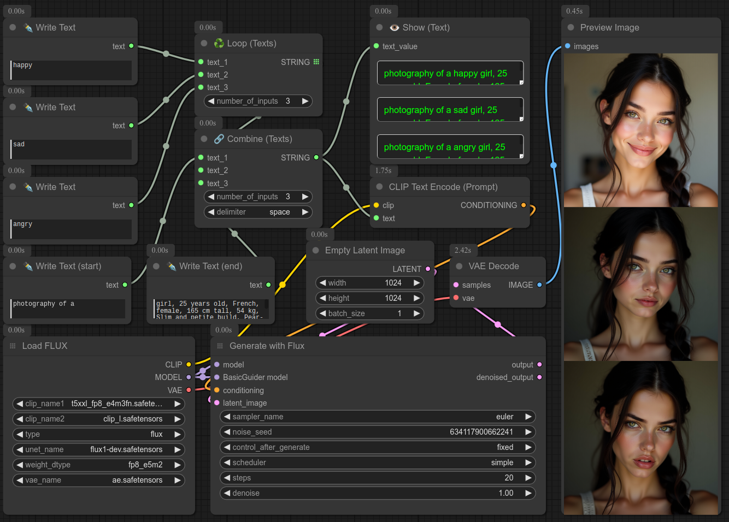This screenshot has width=729, height=522.
Task: Click the link icon in Combine (Texts) title
Action: 219,139
